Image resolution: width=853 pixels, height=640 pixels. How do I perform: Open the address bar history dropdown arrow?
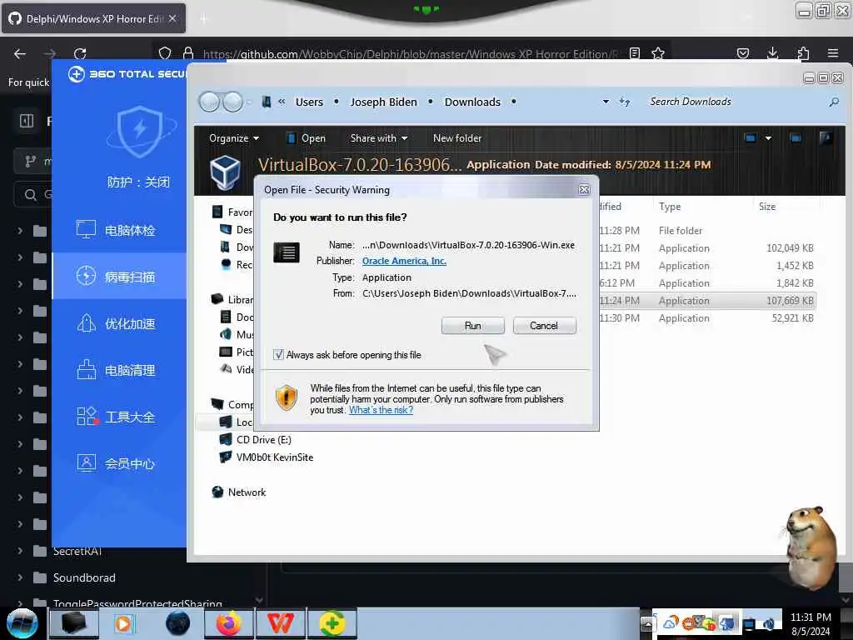(x=606, y=102)
